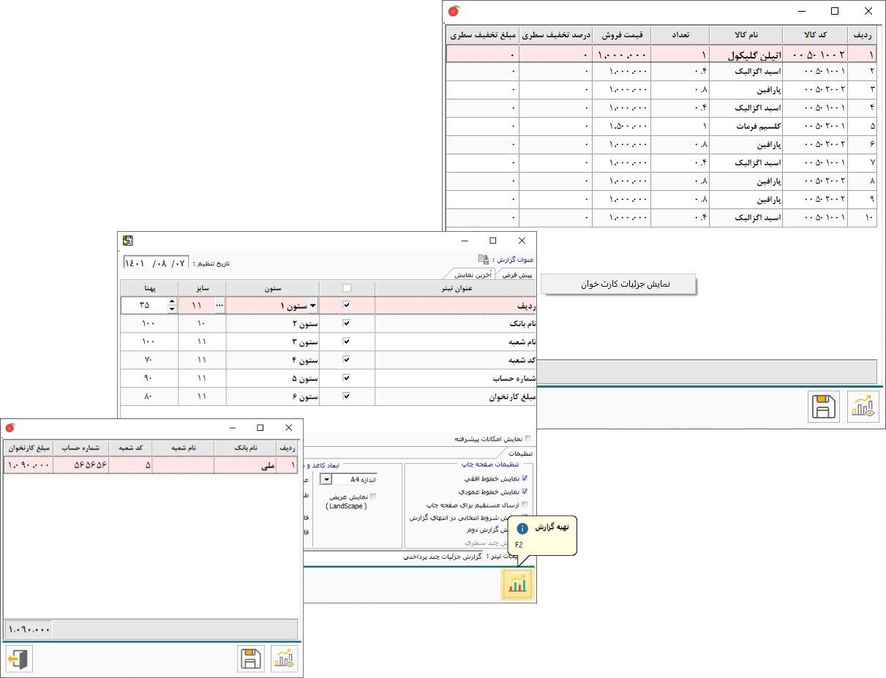886x678 pixels.
Task: Click the date field تاریخ تنظیم
Action: point(157,263)
